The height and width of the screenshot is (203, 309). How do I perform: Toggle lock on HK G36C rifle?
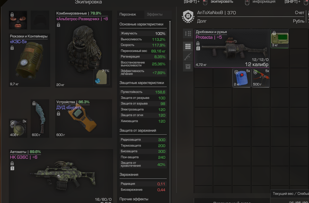click(x=12, y=163)
